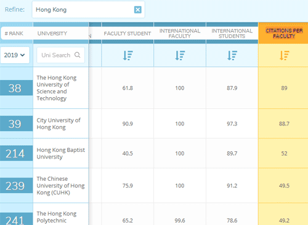308x225 pixels.
Task: Clear the Hong Kong refine filter
Action: pyautogui.click(x=138, y=10)
